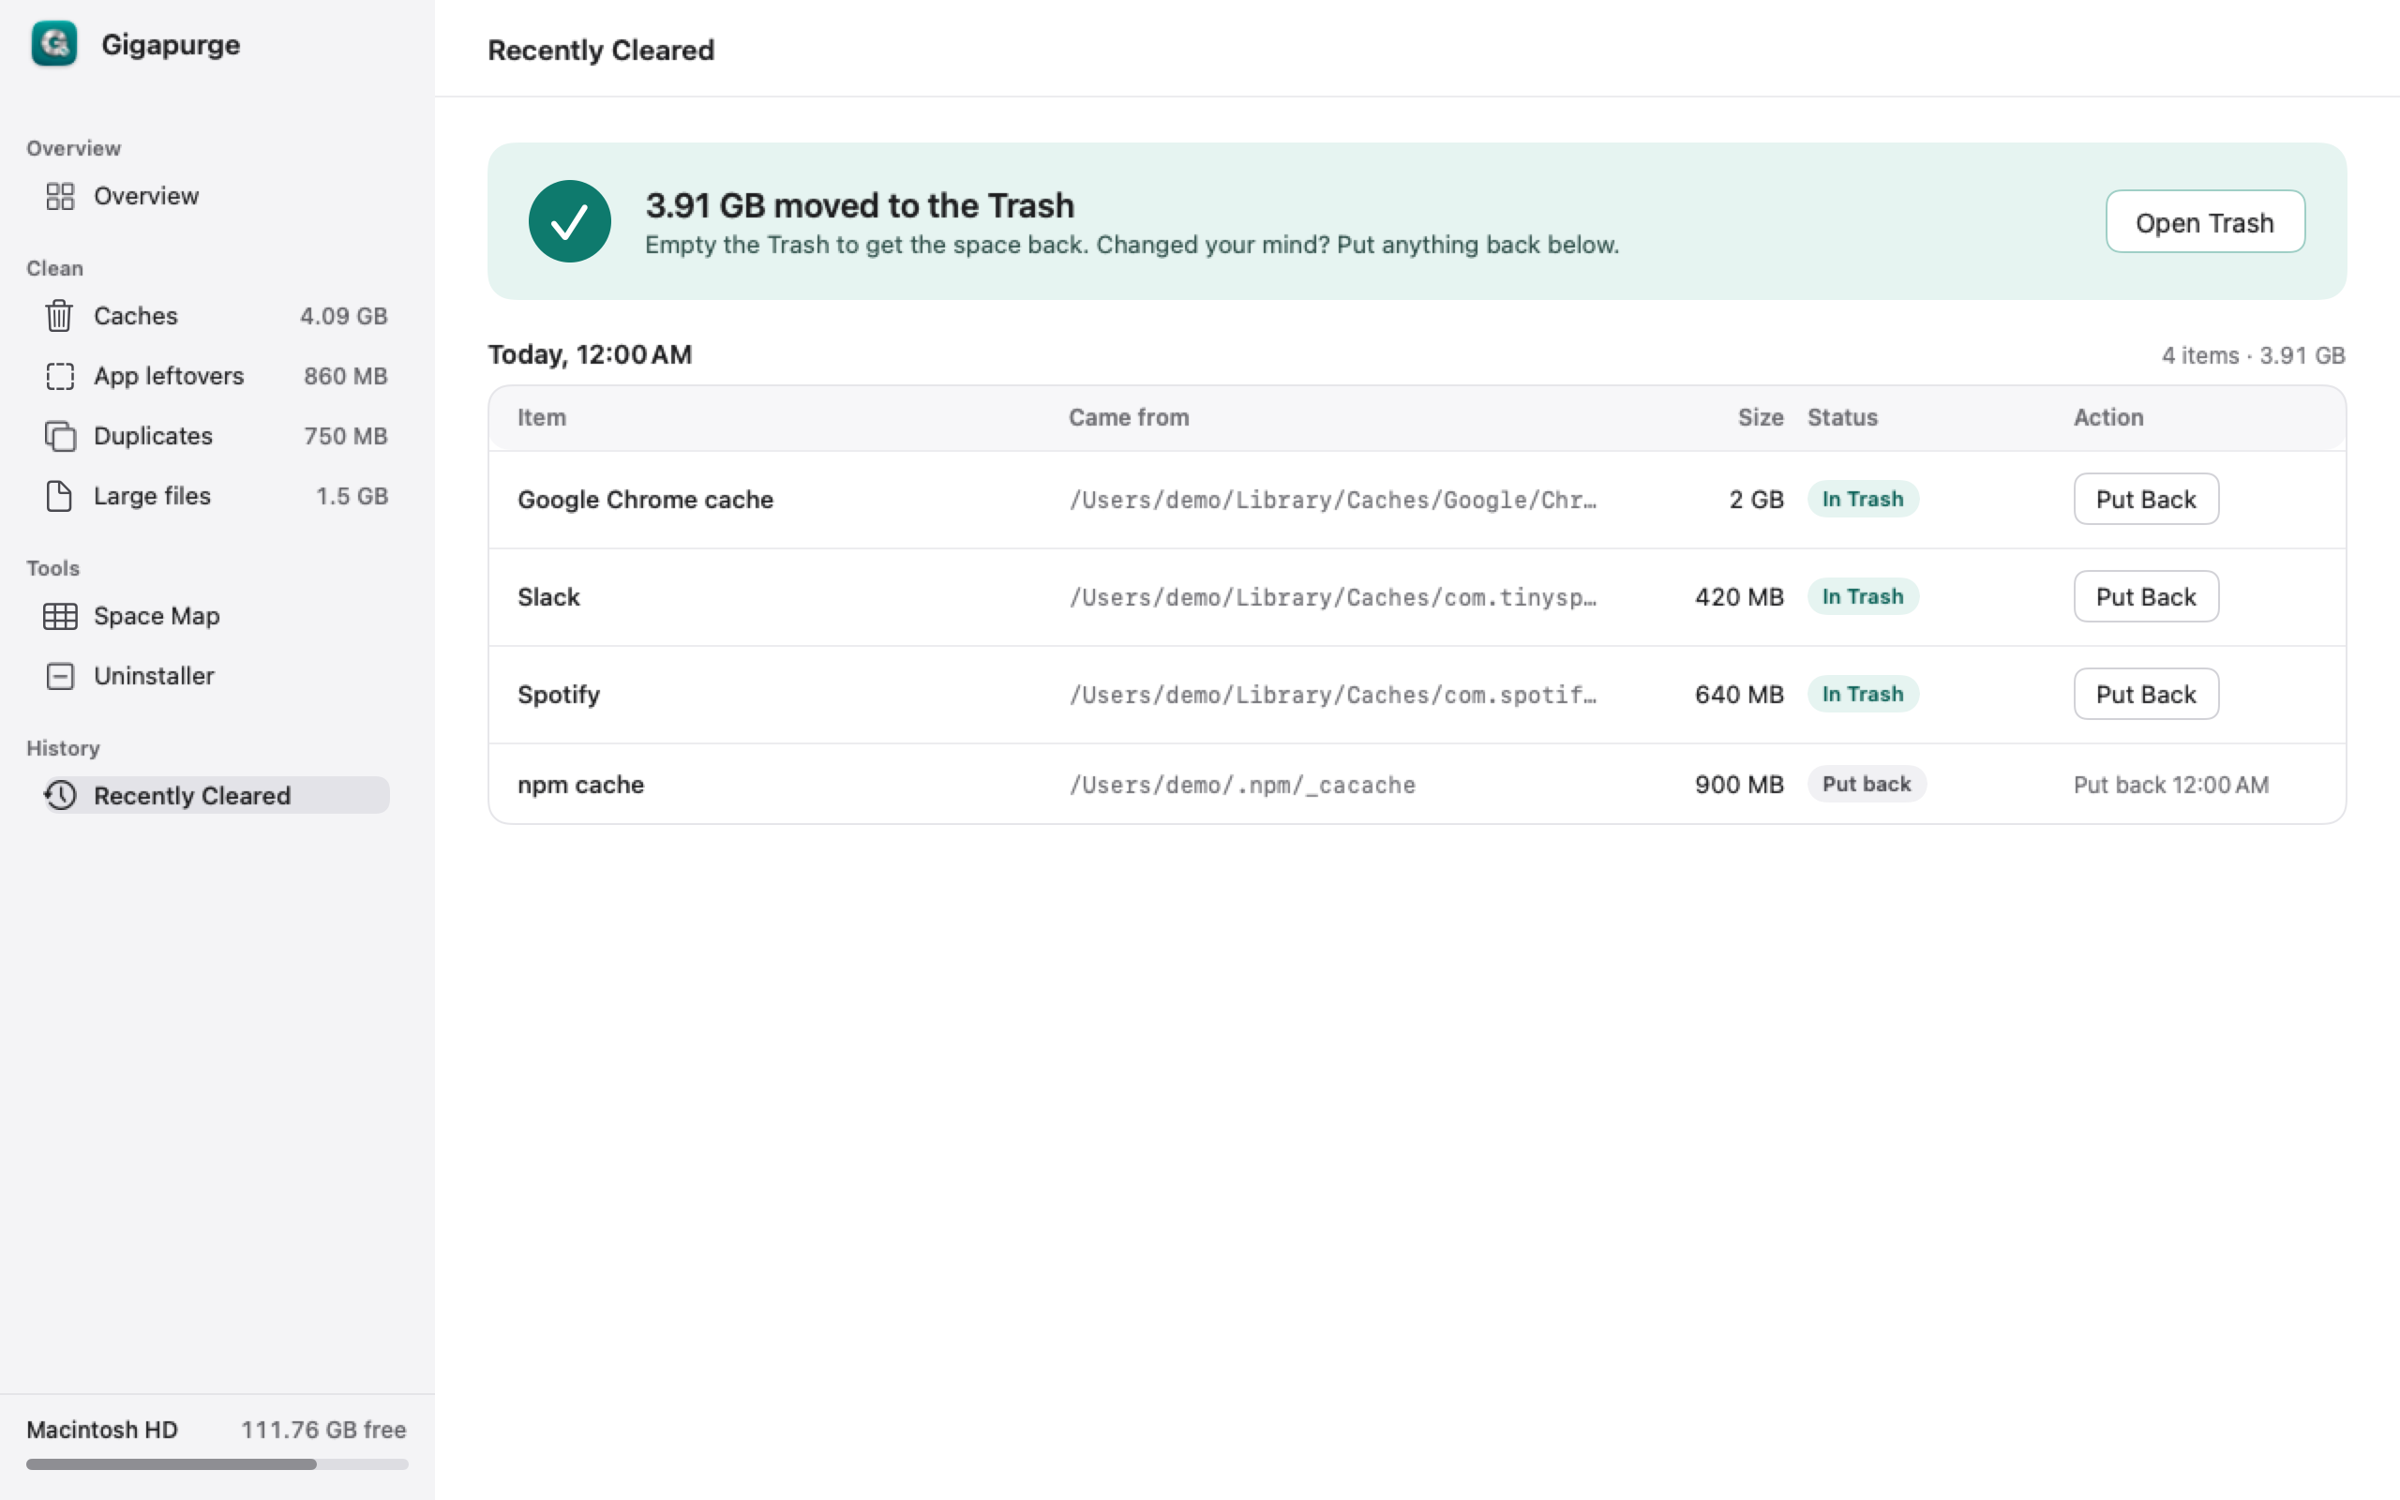Viewport: 2400px width, 1500px height.
Task: Click the 4.09 GB Caches size value
Action: (343, 316)
